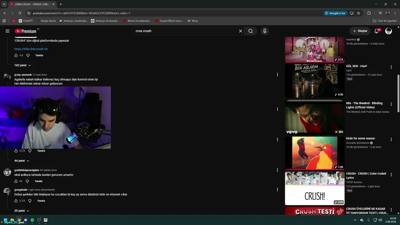Play the Mix - The Weeknd Blinding Lights thumbnail
Viewport: 400px width, 225px height.
tap(315, 117)
